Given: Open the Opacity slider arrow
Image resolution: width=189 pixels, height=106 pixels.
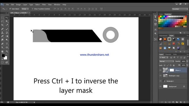Looking at the screenshot, I should [x=187, y=61].
